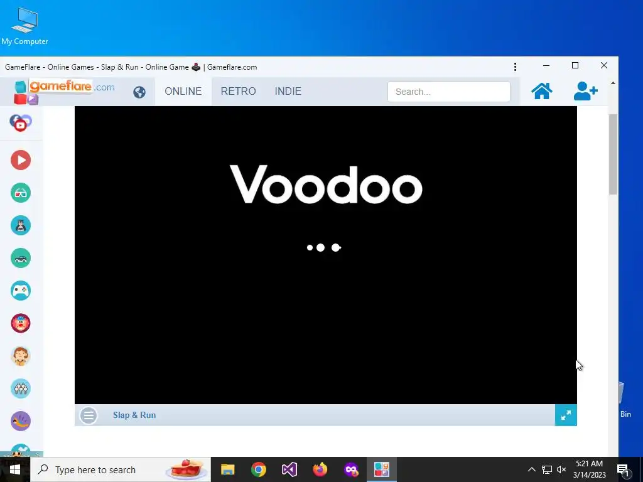Image resolution: width=643 pixels, height=482 pixels.
Task: Launch Google Chrome from taskbar
Action: pyautogui.click(x=258, y=469)
